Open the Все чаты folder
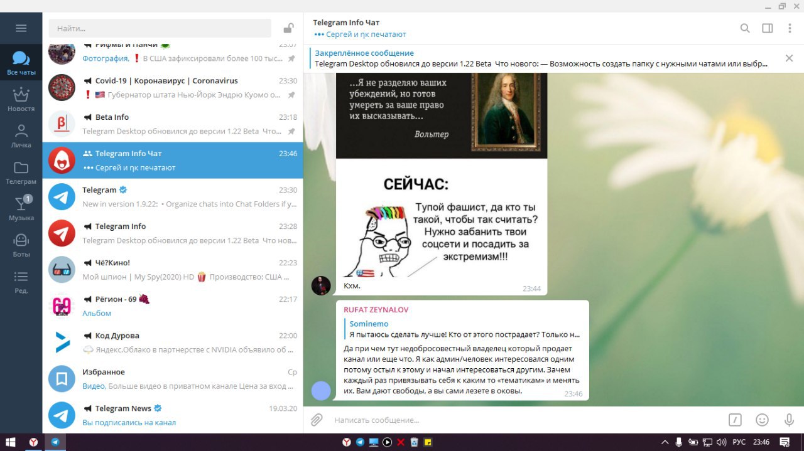Image resolution: width=804 pixels, height=451 pixels. click(x=21, y=63)
